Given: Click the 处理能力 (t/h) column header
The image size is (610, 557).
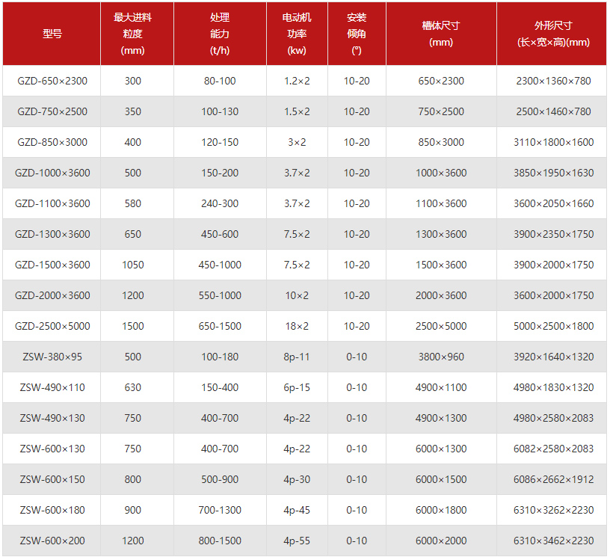Looking at the screenshot, I should [220, 34].
